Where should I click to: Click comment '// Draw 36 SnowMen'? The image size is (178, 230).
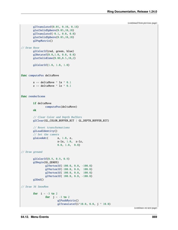[x=35, y=187]
